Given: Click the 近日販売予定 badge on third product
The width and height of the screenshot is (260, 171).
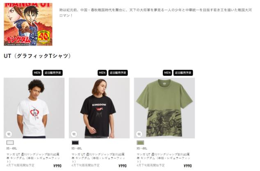Looking at the screenshot, I should click(183, 73).
